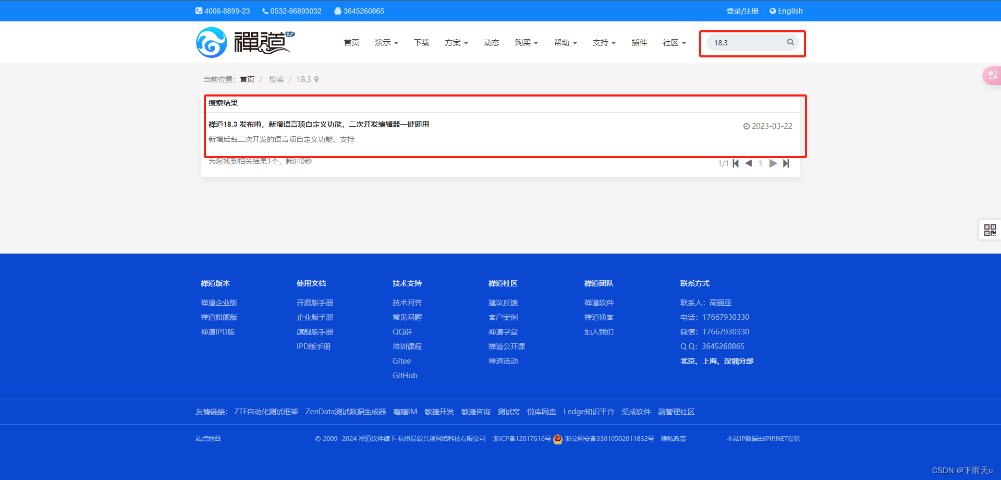1001x480 pixels.
Task: Open the 首页 nav item
Action: pyautogui.click(x=351, y=43)
